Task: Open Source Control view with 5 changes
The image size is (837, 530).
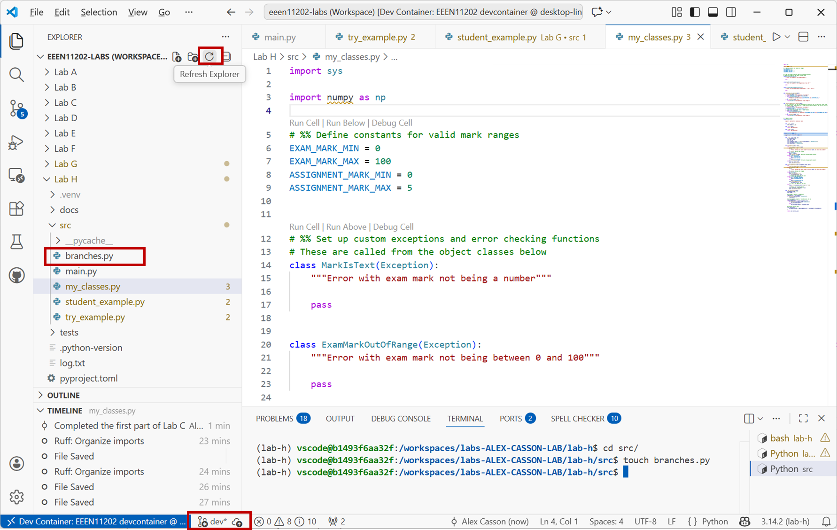Action: (x=16, y=109)
